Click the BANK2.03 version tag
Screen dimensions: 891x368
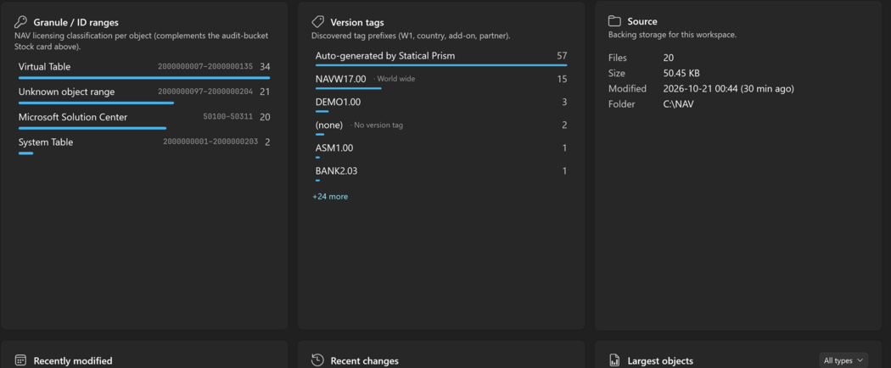pos(336,171)
